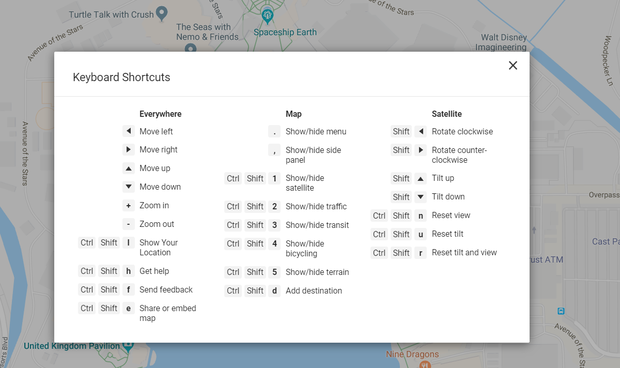Click the 'Show/hide traffic' label

pos(316,206)
